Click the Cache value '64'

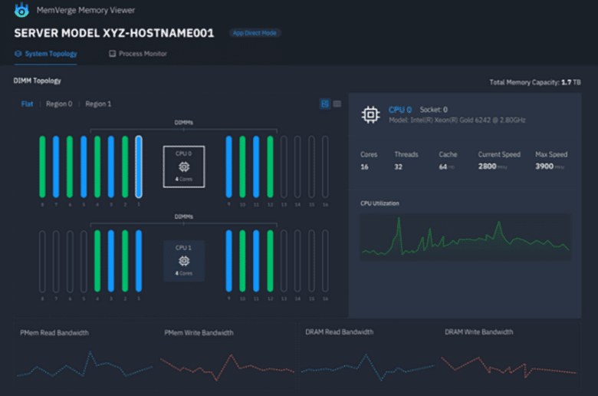tap(443, 167)
